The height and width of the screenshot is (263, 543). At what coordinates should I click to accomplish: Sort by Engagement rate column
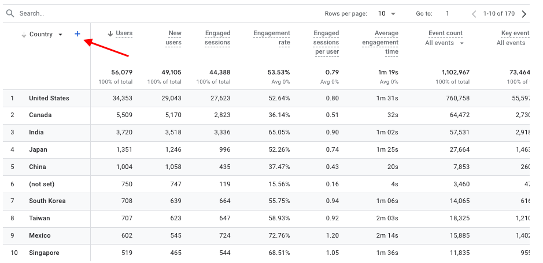[x=271, y=38]
